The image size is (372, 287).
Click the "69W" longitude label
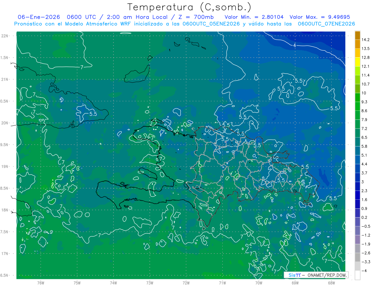click(295, 283)
